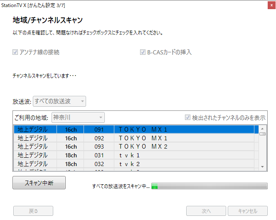This screenshot has height=220, width=276.
Task: Click 地上デジタル cell of row 092
Action: coord(35,138)
